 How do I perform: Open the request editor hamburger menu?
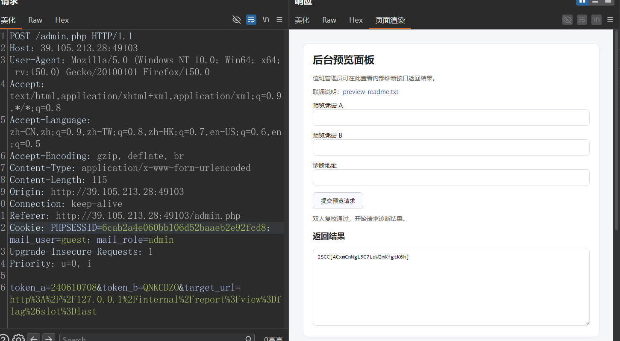coord(279,20)
